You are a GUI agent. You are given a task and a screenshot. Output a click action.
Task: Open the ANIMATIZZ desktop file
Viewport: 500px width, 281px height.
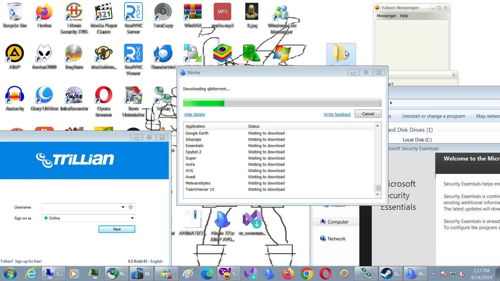[x=192, y=223]
